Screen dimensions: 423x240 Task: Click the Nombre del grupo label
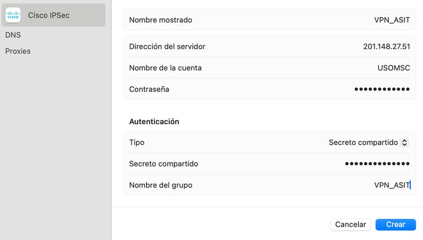pyautogui.click(x=160, y=186)
